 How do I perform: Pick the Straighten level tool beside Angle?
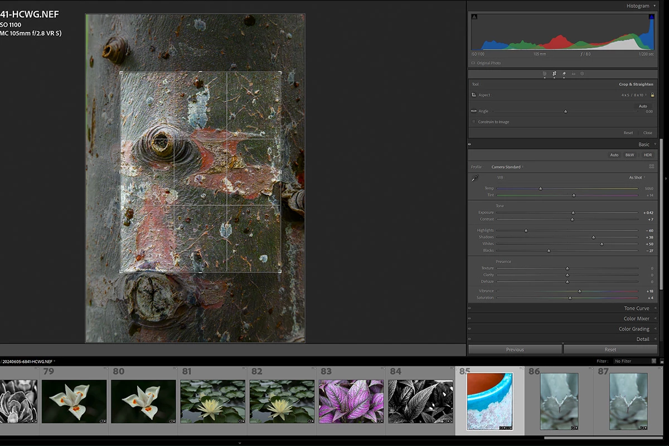474,111
